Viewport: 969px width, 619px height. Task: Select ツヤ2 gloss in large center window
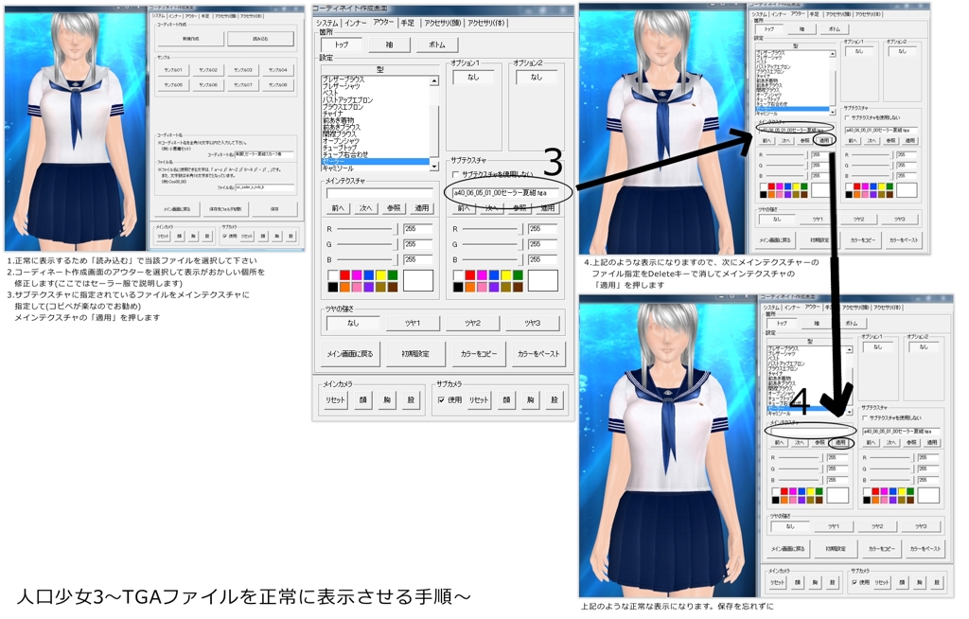[473, 323]
